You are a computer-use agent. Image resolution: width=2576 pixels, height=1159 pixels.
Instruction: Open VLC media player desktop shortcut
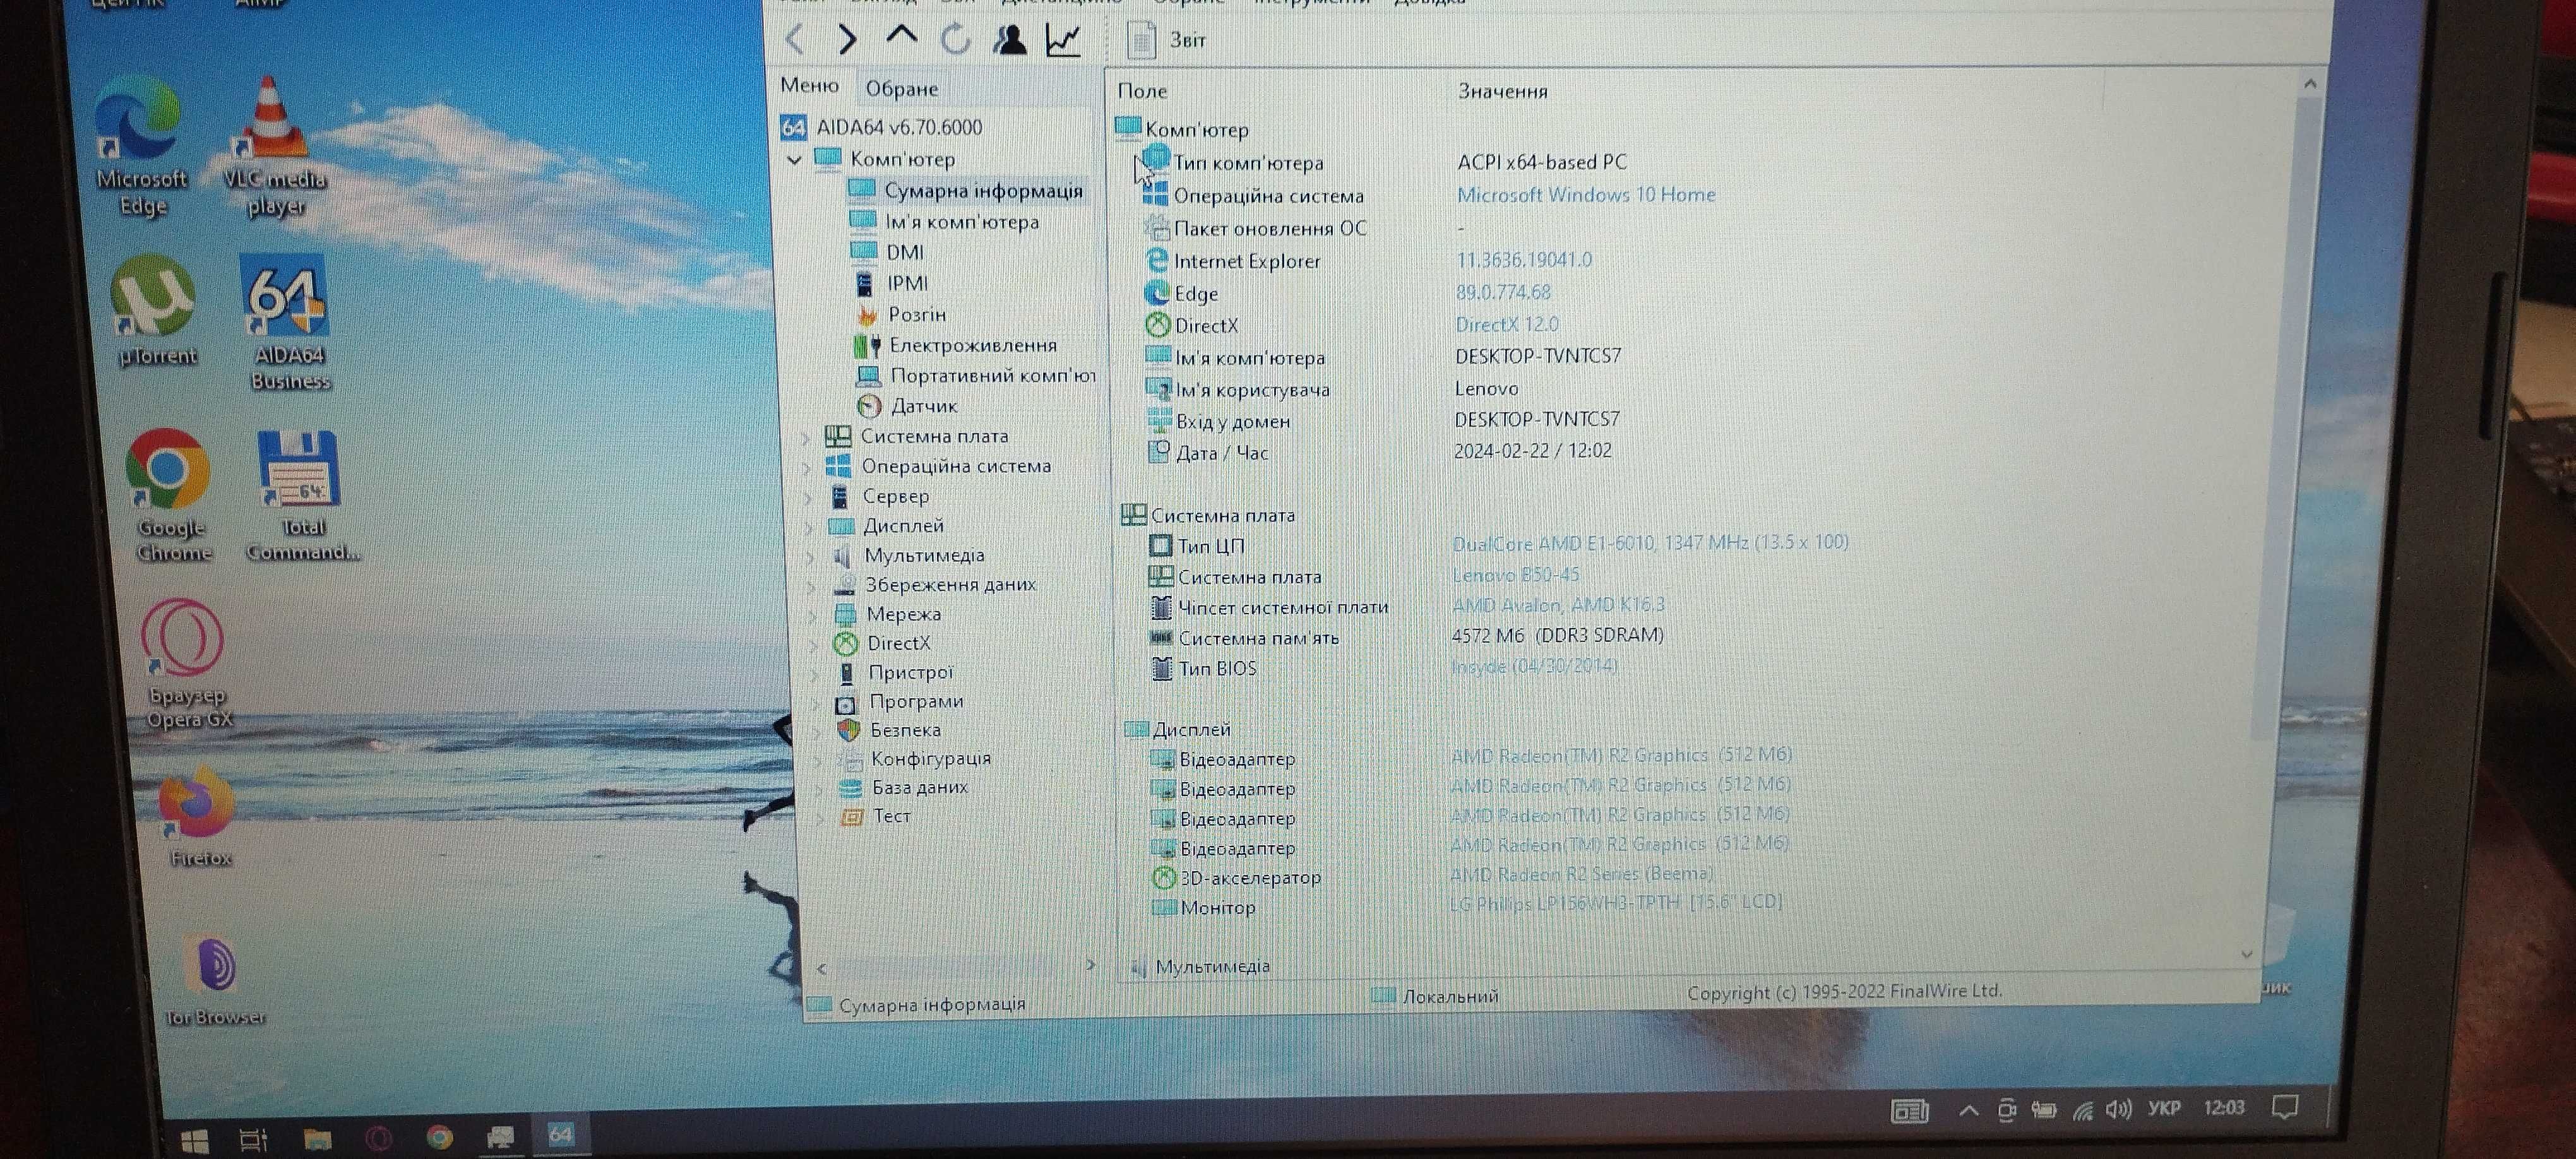[274, 147]
